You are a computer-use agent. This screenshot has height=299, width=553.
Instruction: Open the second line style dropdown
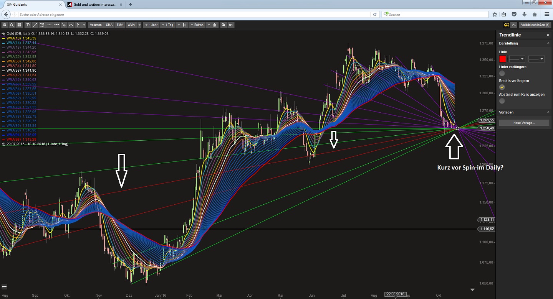pos(536,59)
